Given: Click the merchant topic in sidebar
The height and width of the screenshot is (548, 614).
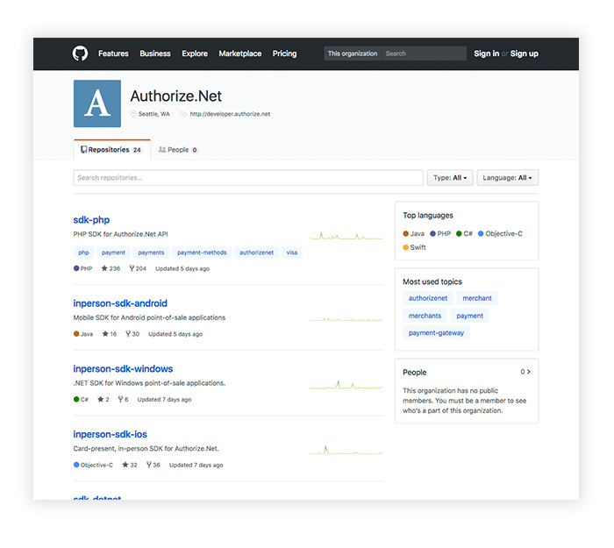Looking at the screenshot, I should coord(477,298).
